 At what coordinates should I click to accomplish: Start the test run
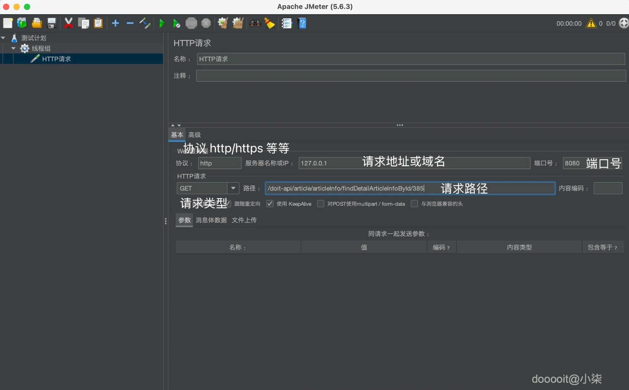click(x=162, y=23)
